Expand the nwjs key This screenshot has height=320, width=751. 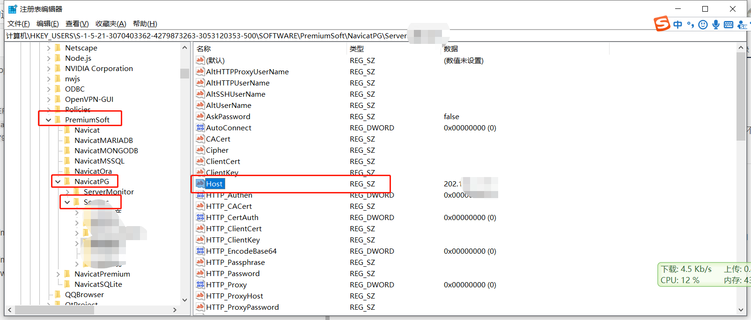click(49, 78)
